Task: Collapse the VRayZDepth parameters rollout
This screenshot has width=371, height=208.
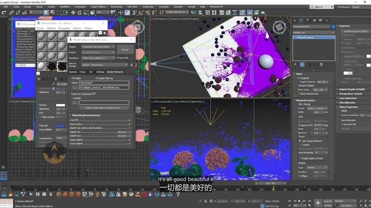Action: click(86, 116)
